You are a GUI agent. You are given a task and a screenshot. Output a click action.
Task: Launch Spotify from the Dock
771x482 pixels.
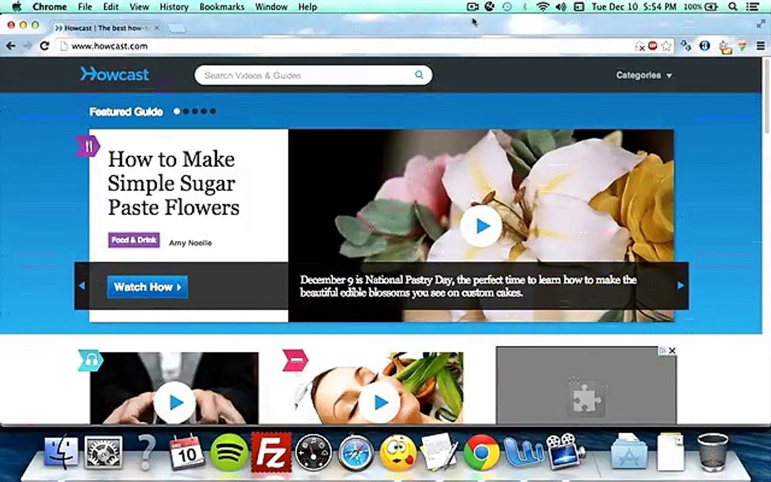tap(229, 452)
